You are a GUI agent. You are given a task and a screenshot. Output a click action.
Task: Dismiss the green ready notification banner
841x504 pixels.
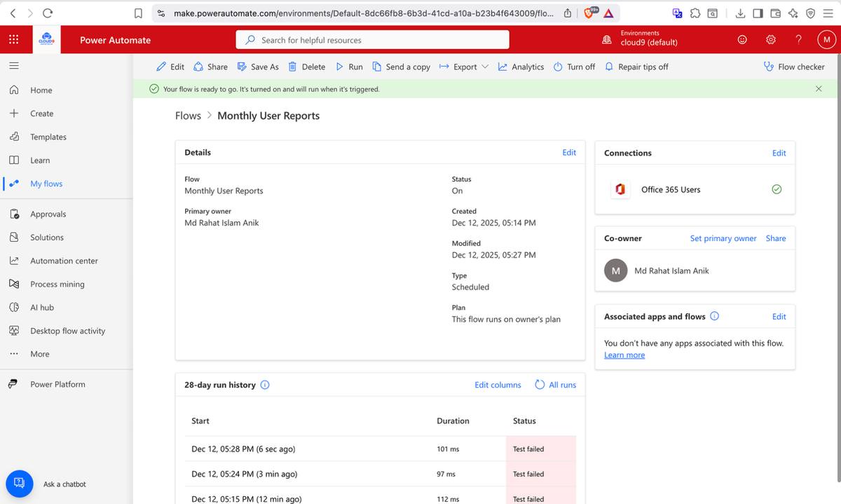click(819, 89)
